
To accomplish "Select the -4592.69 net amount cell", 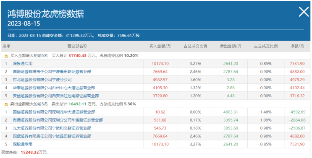I will 297,112.
